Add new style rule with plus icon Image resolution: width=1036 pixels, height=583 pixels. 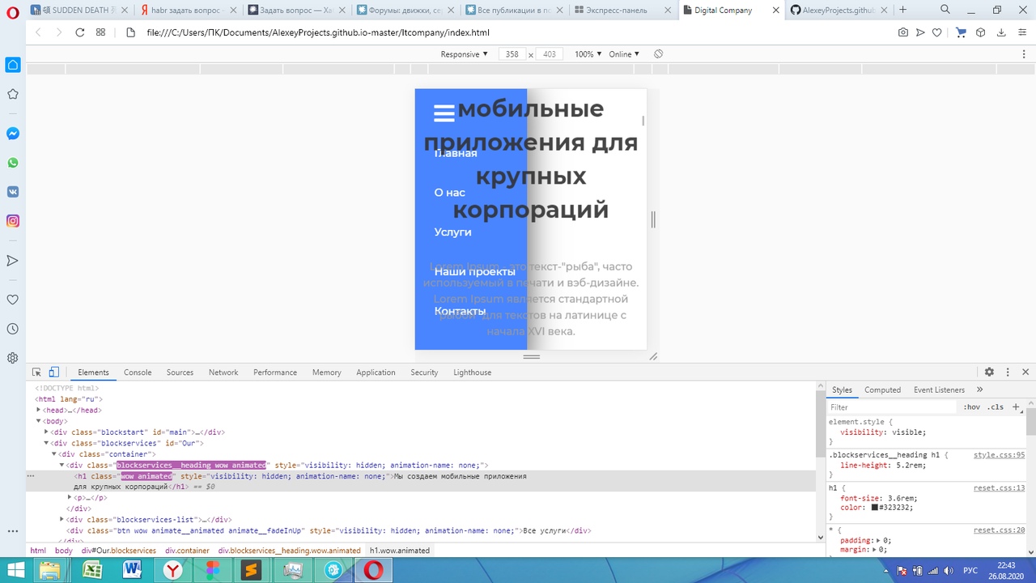coord(1016,407)
